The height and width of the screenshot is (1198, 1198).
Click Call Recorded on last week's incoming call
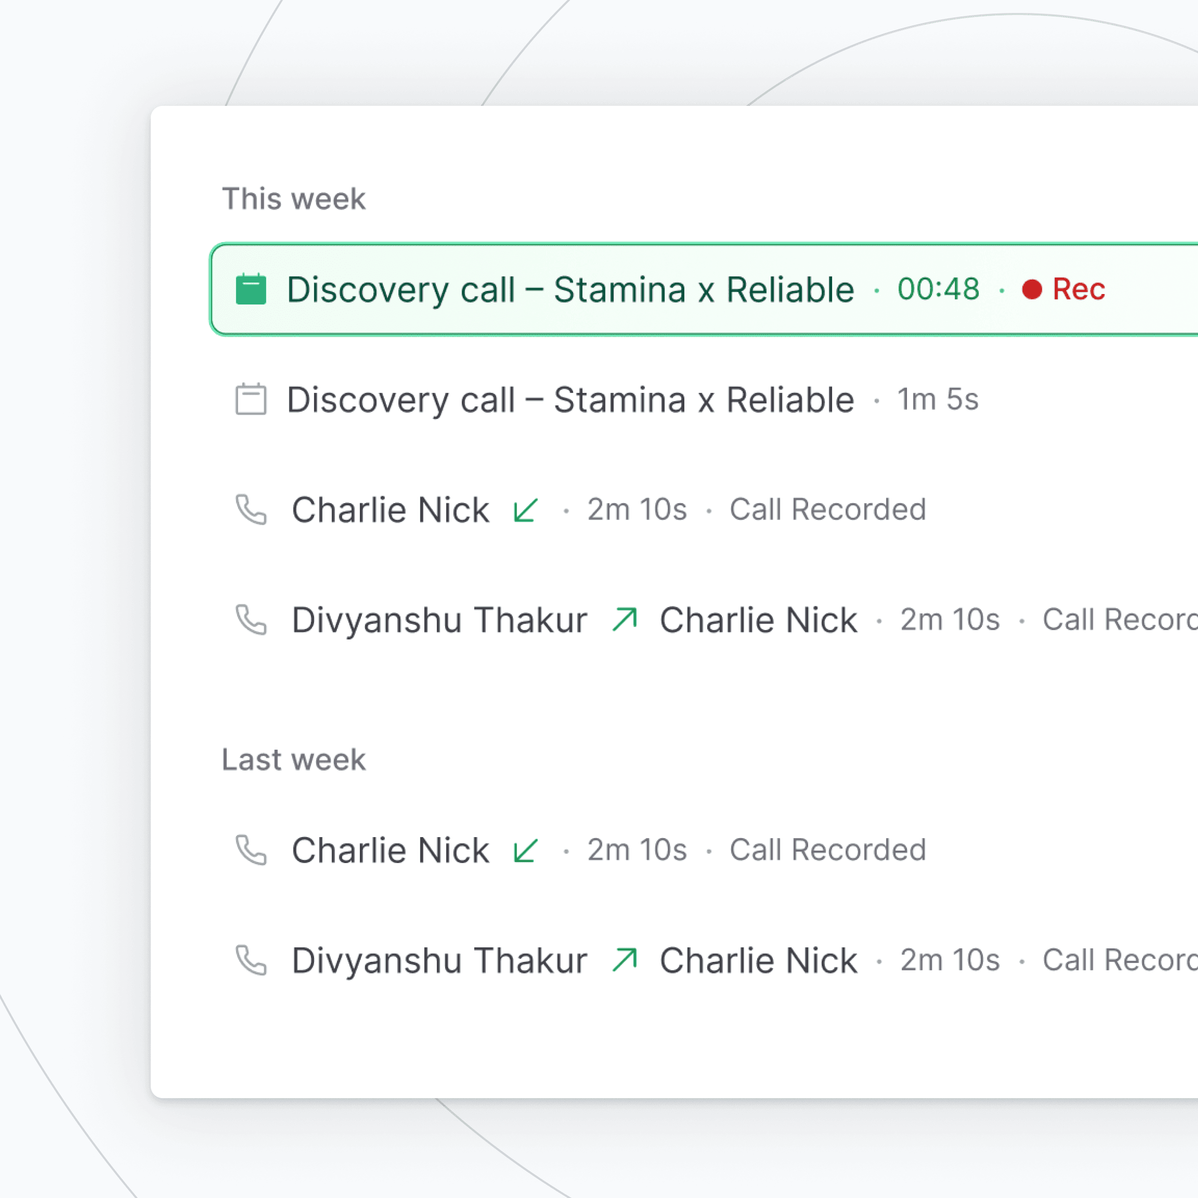coord(827,850)
